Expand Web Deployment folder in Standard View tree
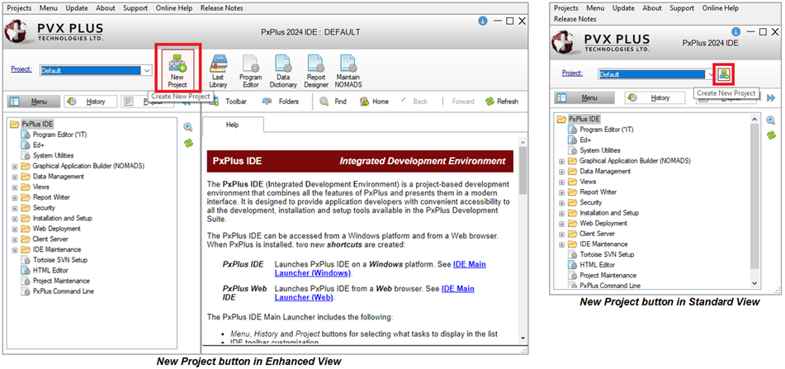Screen dimensions: 785x369 [562, 223]
